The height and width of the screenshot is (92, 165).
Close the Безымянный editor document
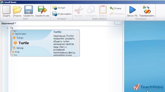tap(119, 23)
